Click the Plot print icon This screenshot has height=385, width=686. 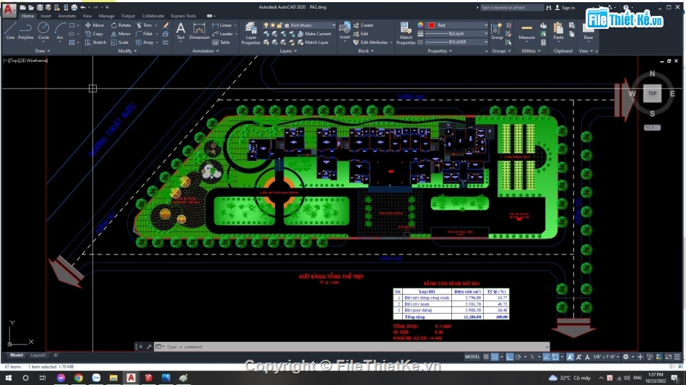pyautogui.click(x=74, y=7)
